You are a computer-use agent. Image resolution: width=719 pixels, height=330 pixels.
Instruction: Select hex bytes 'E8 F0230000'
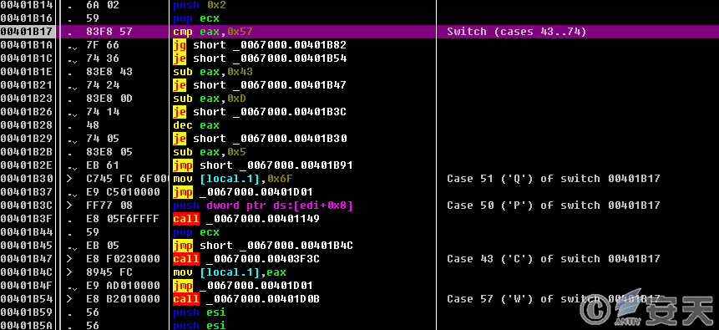[x=123, y=258]
